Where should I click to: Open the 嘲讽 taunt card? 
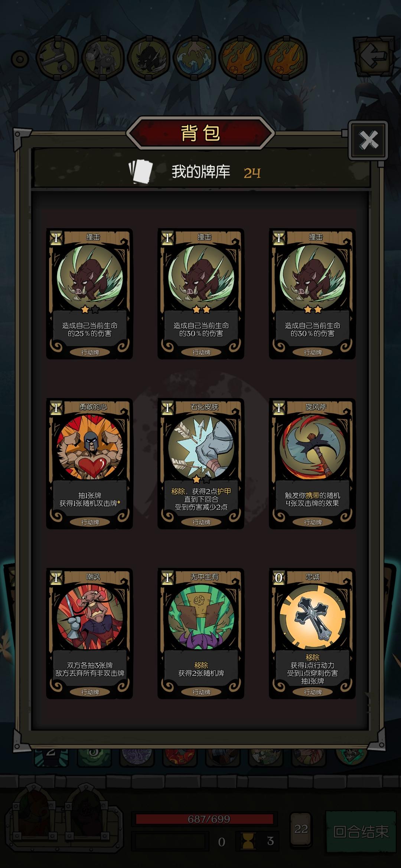89,634
